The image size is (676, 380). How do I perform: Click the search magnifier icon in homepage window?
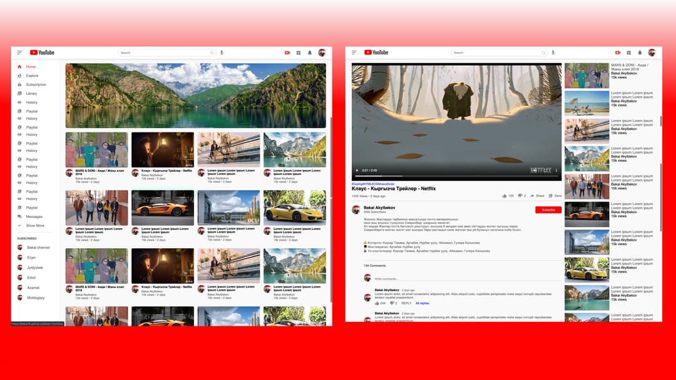(x=212, y=52)
